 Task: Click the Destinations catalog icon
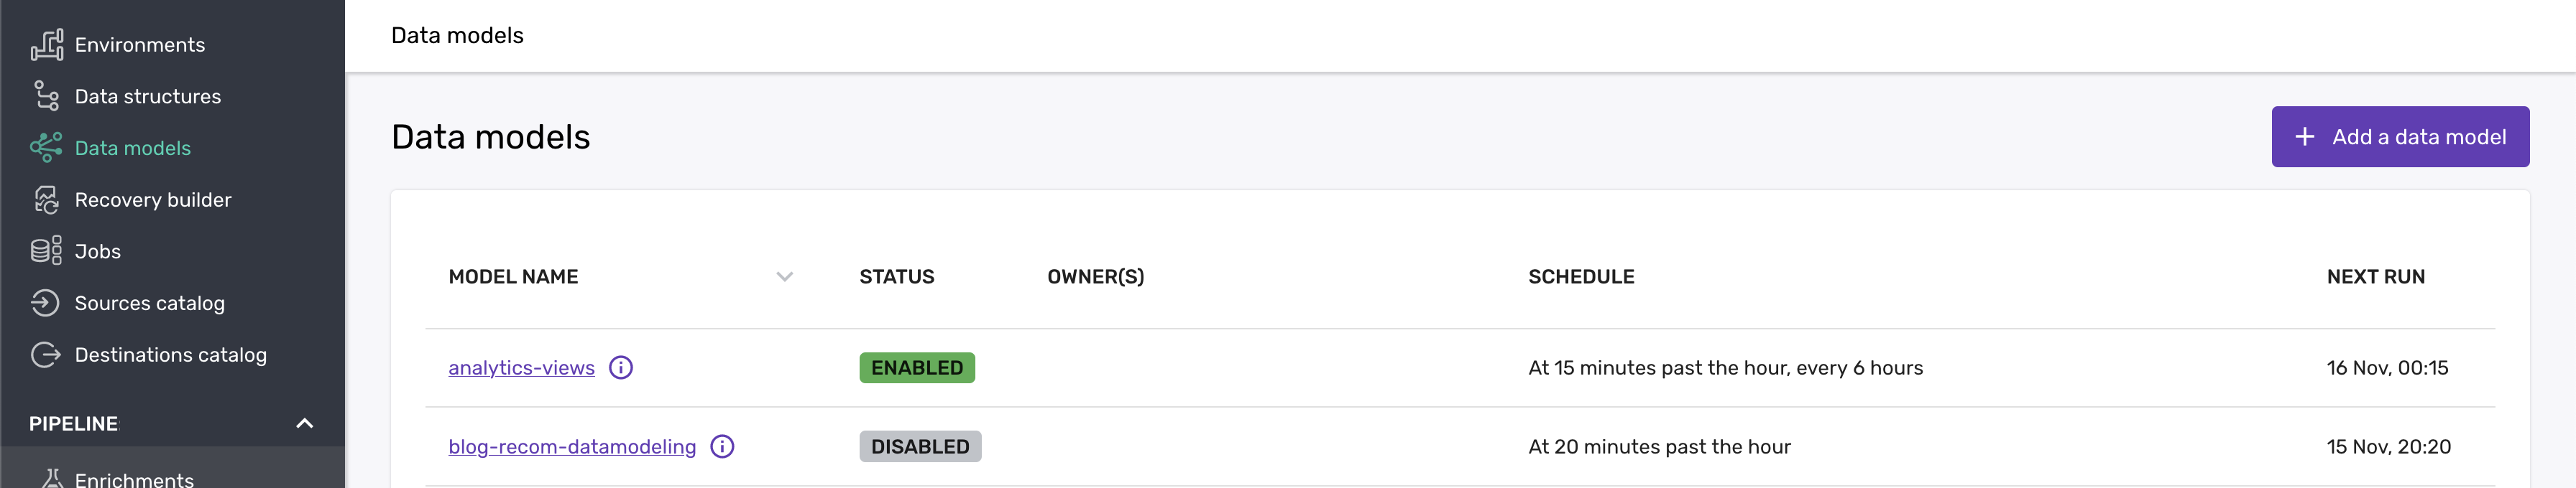pos(46,355)
